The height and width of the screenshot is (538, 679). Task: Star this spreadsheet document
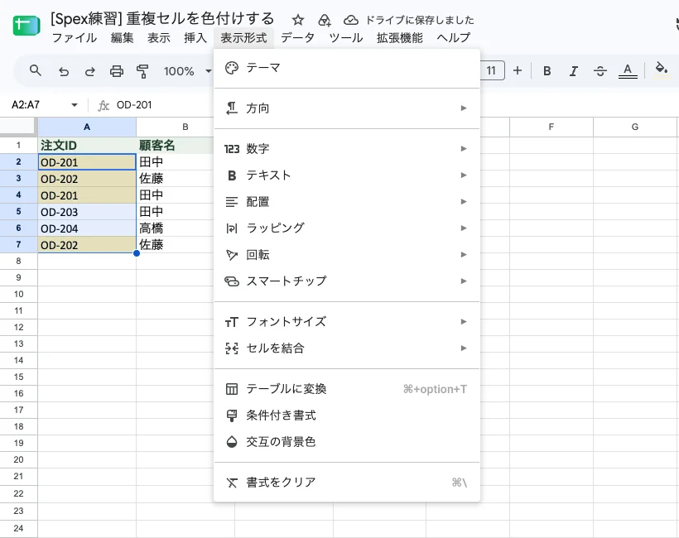pos(297,20)
